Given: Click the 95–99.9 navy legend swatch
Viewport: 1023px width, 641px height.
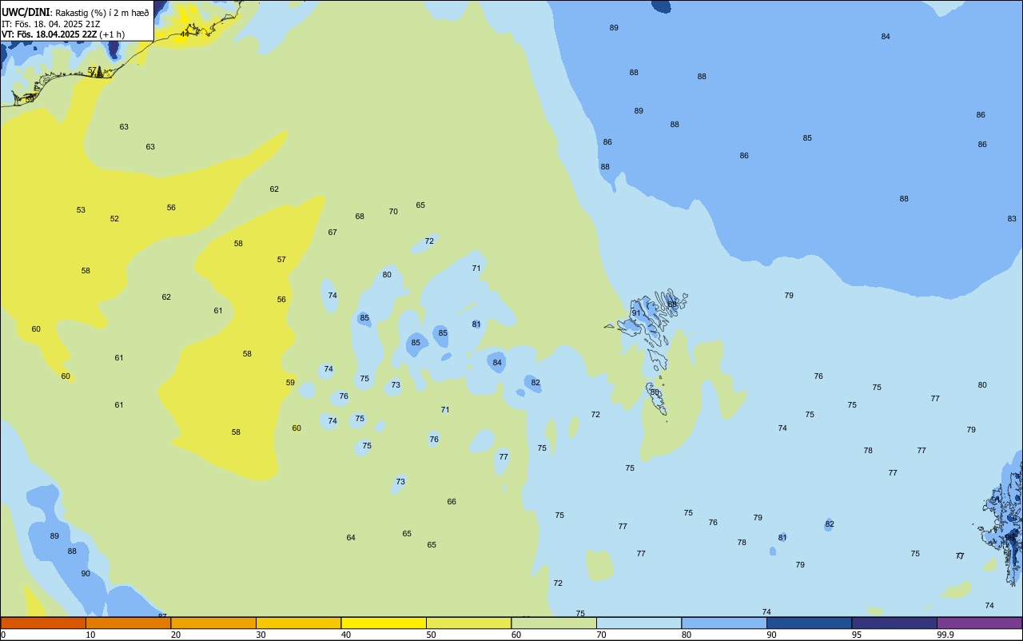Looking at the screenshot, I should (894, 623).
